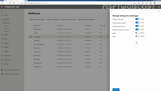
Task: Open the Matt Damon mailbox
Action: [x=37, y=48]
